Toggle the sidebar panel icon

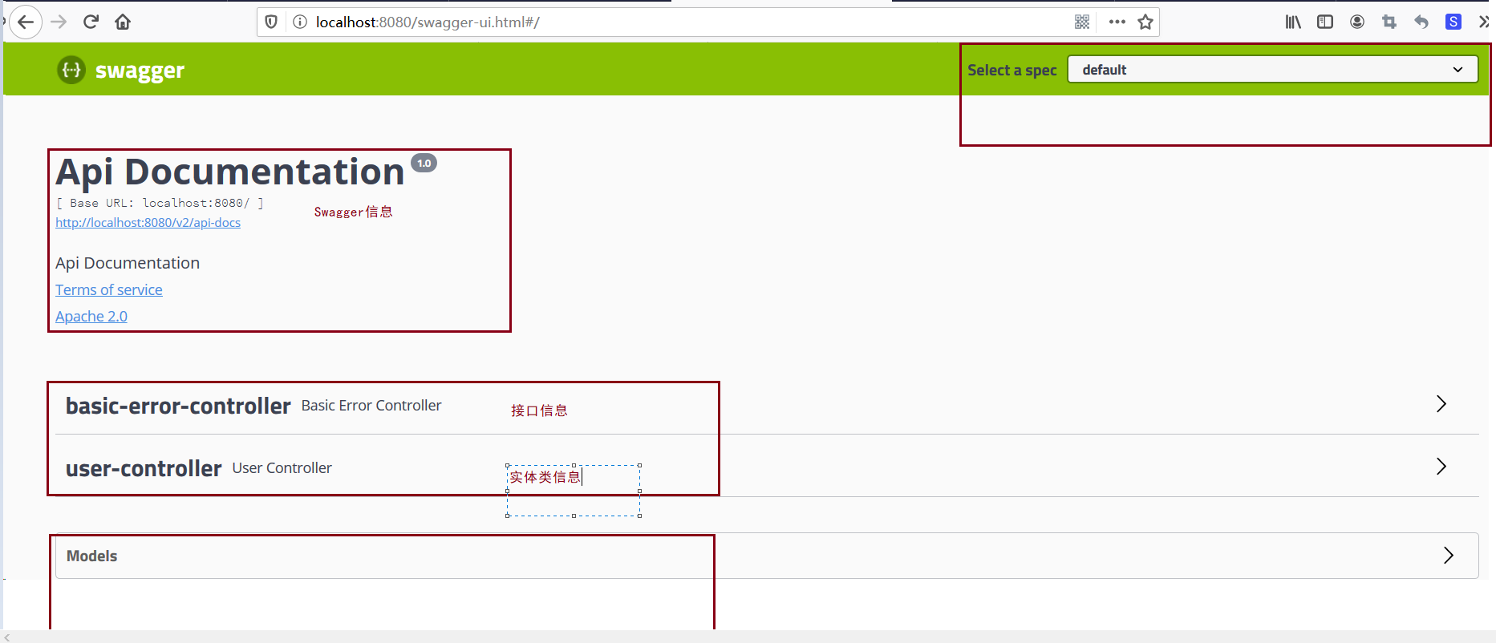pos(1325,22)
